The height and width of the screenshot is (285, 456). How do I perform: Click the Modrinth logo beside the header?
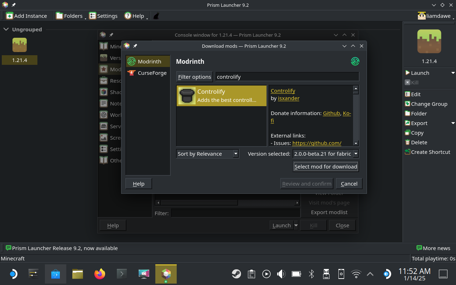tap(355, 61)
